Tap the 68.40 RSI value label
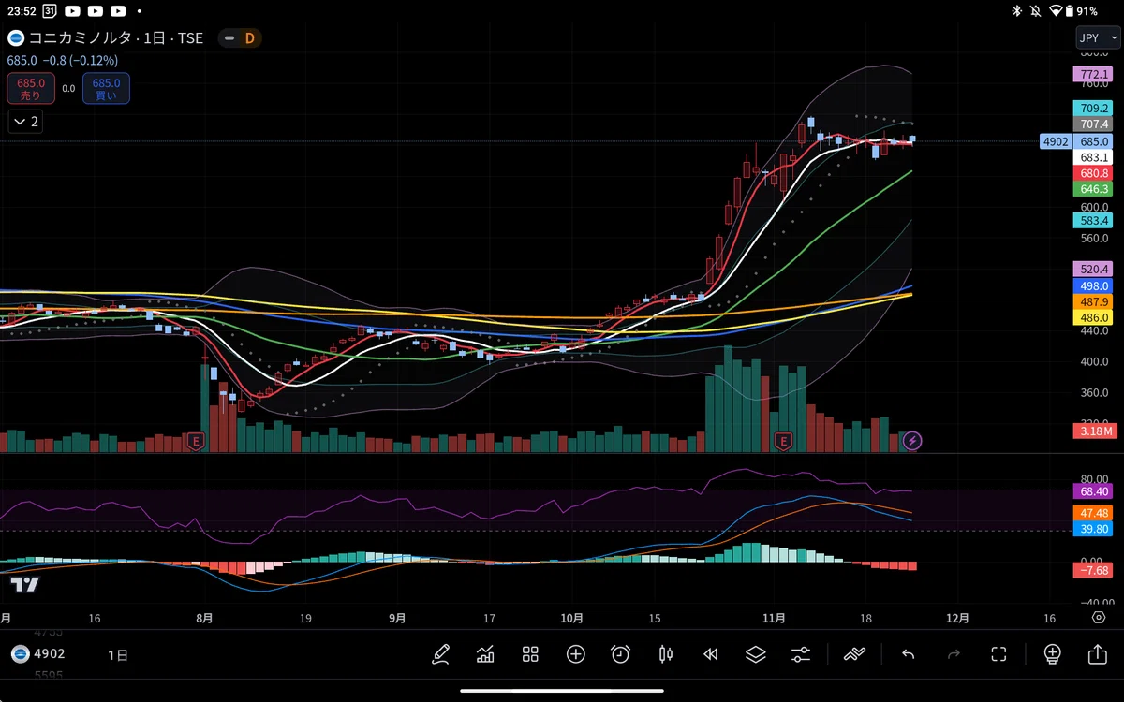The width and height of the screenshot is (1124, 702). [x=1094, y=491]
